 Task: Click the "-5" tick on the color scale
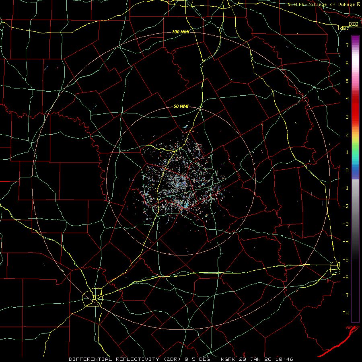(346, 260)
